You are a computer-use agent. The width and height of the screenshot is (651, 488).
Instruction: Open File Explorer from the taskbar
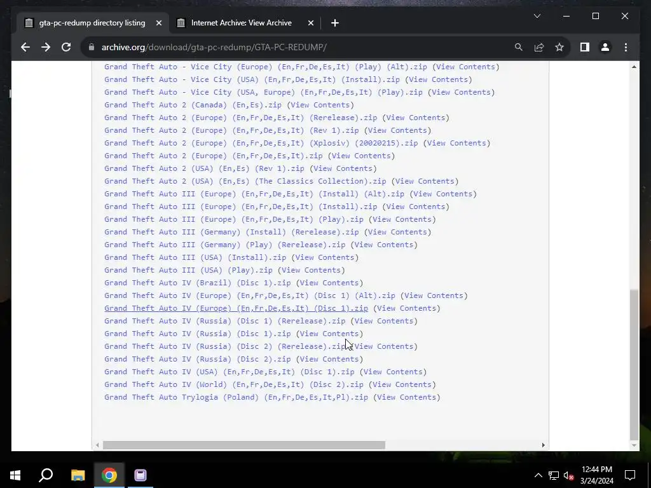coord(78,475)
